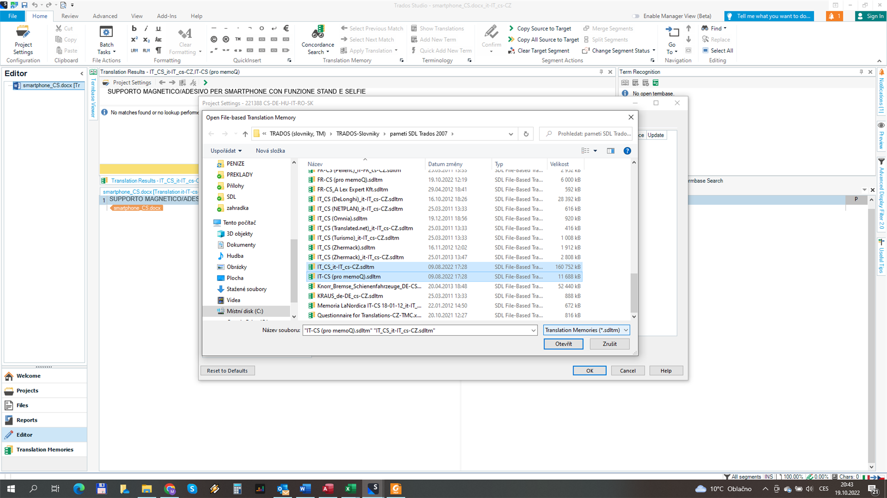
Task: Click Reset to Defaults button
Action: click(227, 371)
